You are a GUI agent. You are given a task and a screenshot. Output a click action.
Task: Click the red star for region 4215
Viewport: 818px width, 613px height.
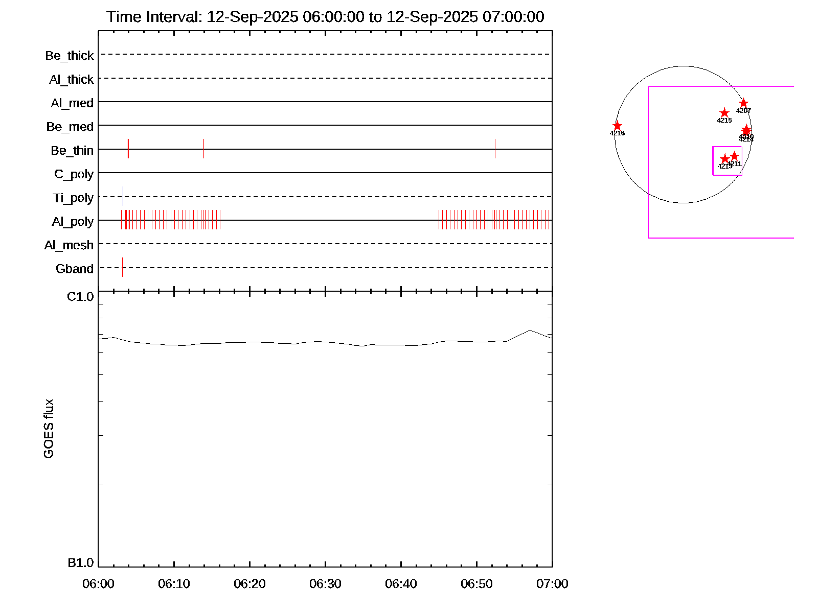coord(724,113)
